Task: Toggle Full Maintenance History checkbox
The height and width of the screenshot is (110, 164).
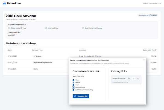Action: (74, 90)
